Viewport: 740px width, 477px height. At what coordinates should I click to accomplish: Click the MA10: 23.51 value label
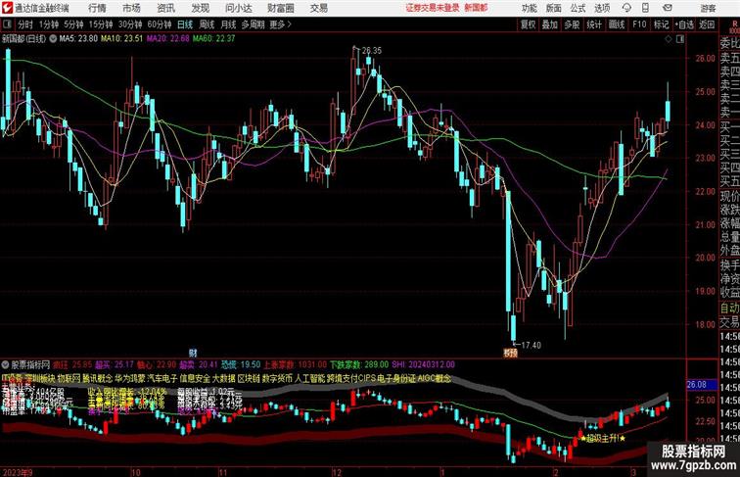tap(121, 39)
